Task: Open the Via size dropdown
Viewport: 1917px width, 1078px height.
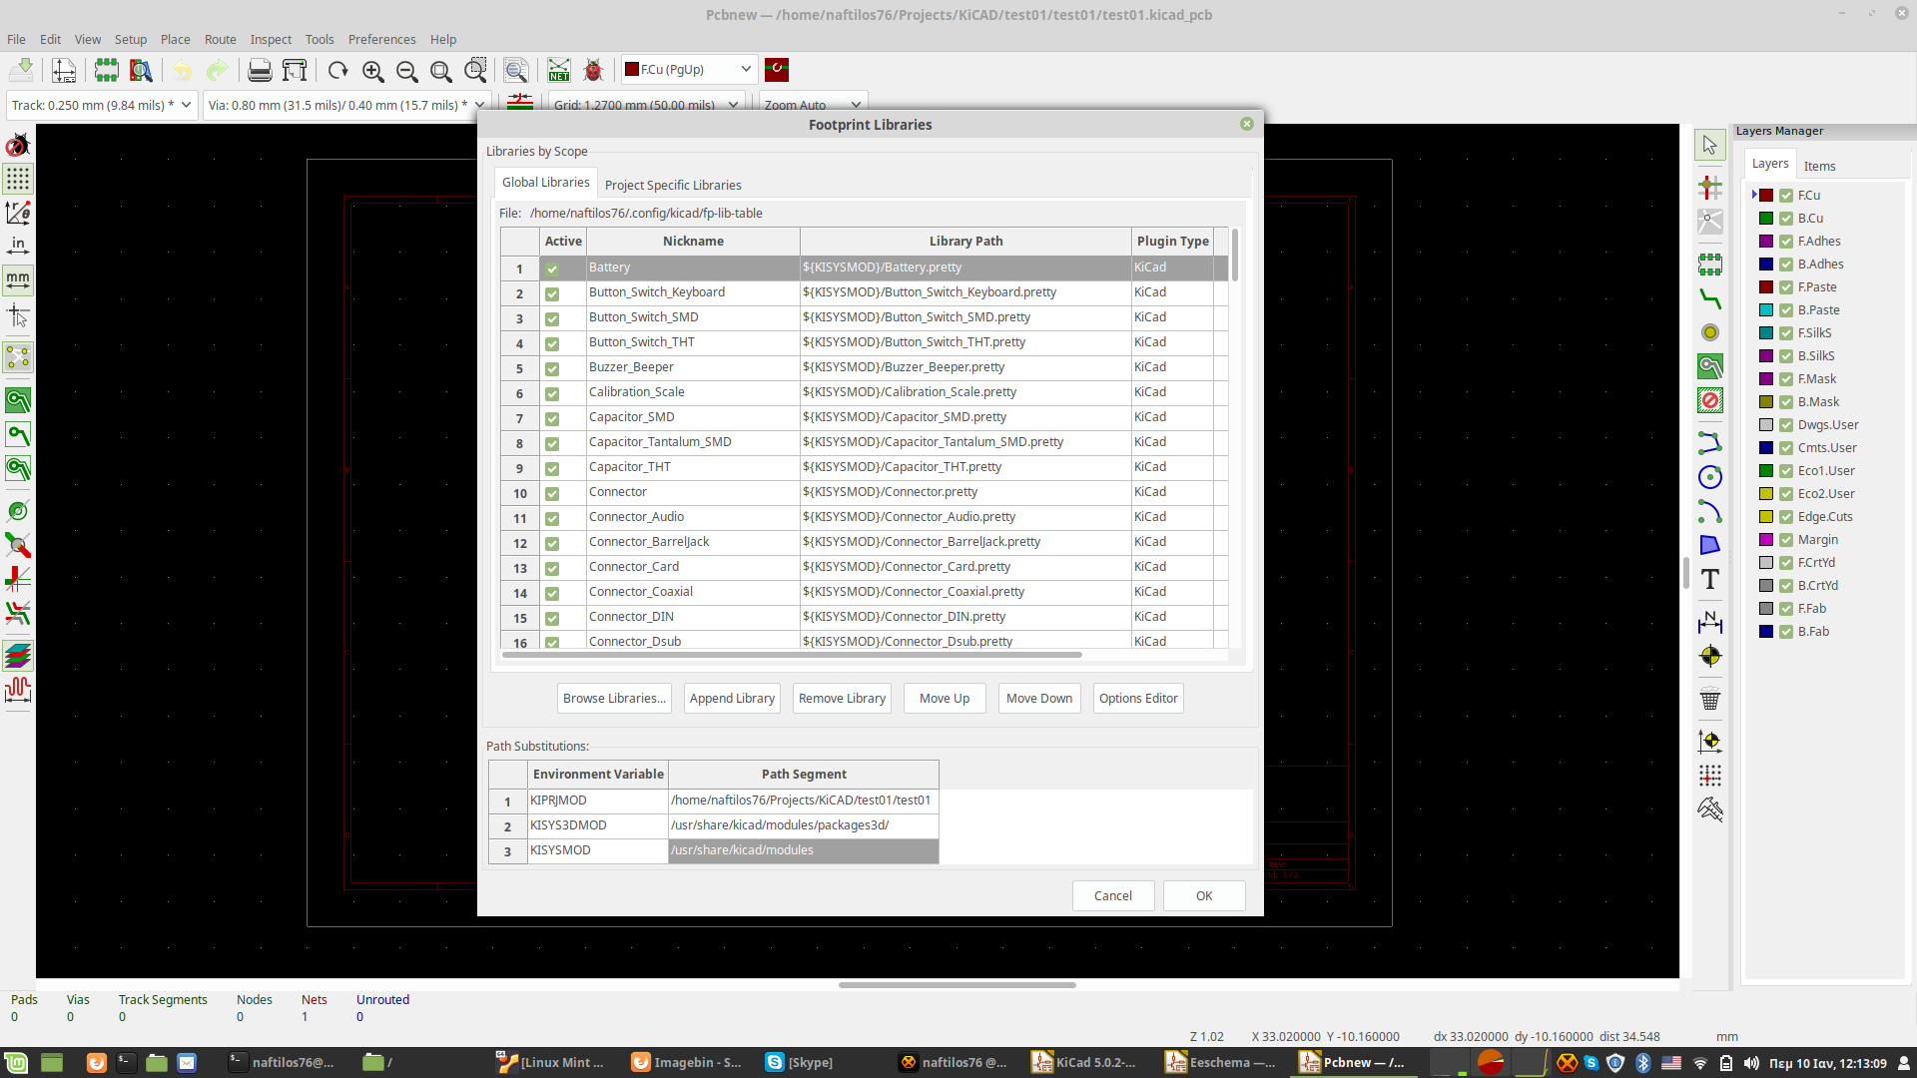Action: click(345, 105)
